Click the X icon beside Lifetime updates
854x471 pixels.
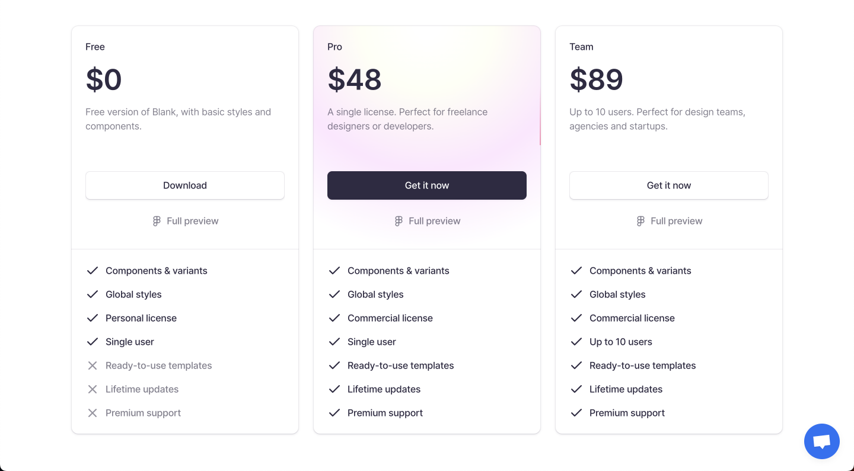(93, 389)
